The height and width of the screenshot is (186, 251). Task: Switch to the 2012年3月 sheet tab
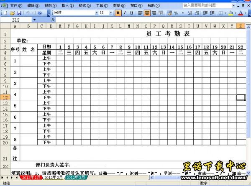click(x=76, y=177)
